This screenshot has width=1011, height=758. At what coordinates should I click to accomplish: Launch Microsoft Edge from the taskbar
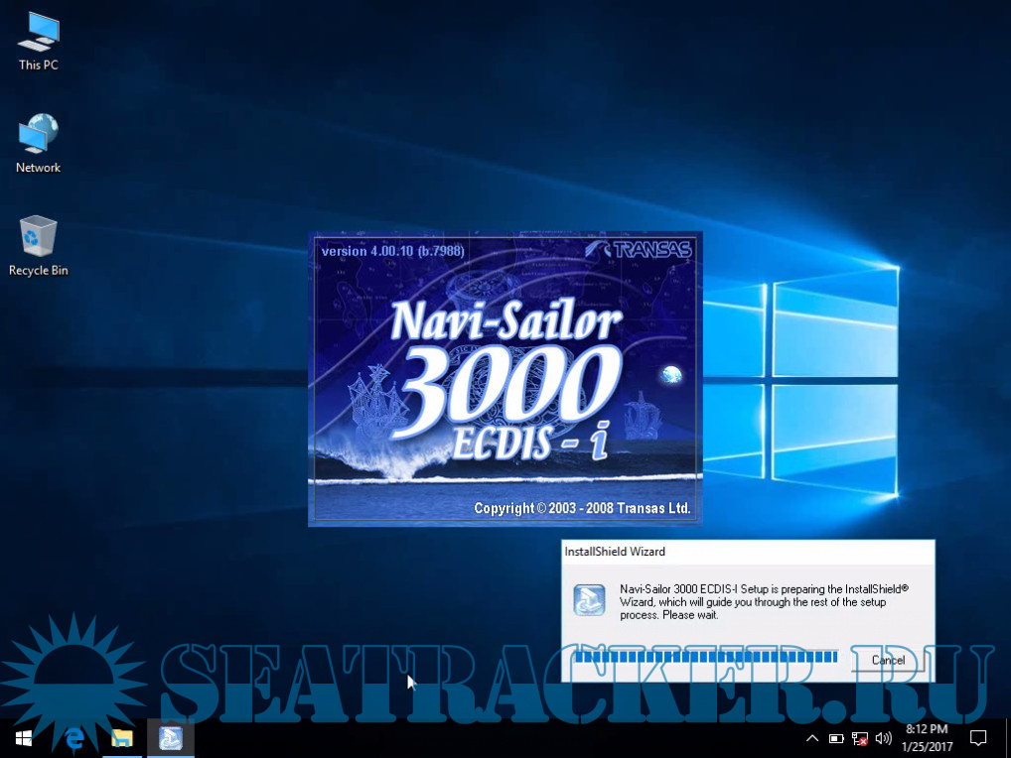click(72, 738)
